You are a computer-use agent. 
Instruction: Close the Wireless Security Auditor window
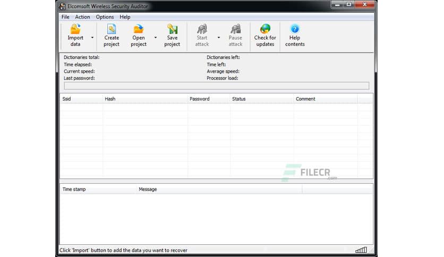(x=365, y=5)
